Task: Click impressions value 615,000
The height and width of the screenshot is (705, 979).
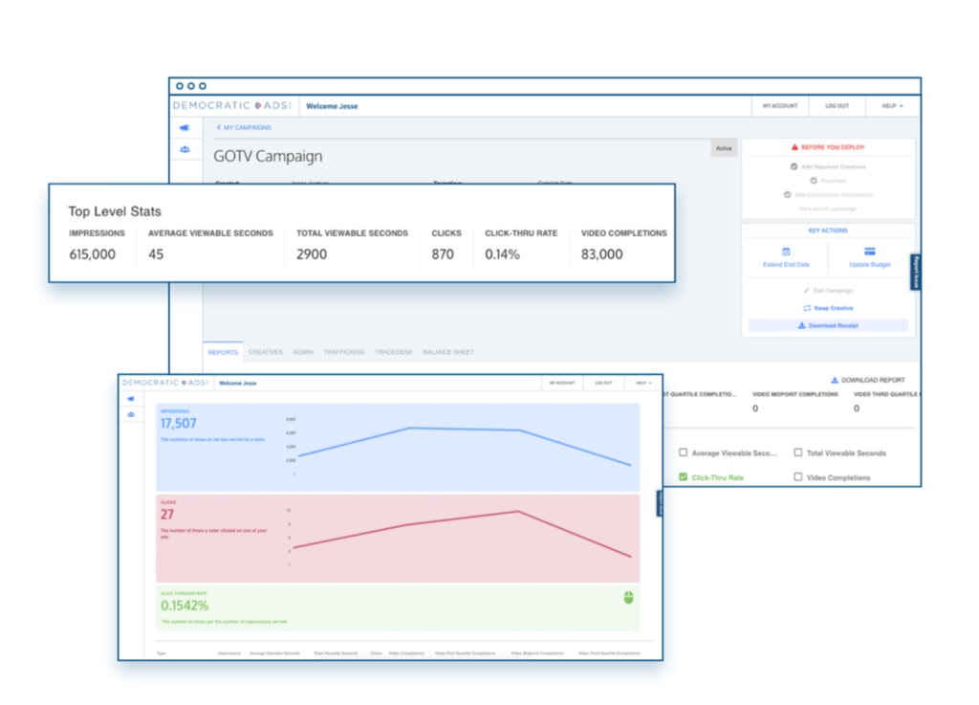Action: click(93, 254)
